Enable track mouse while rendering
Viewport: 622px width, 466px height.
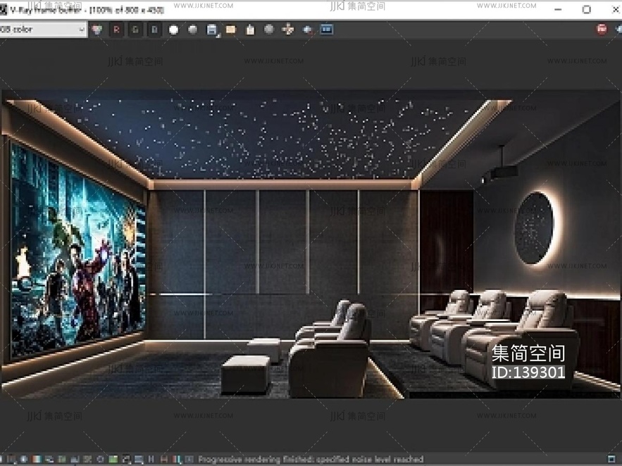(287, 30)
